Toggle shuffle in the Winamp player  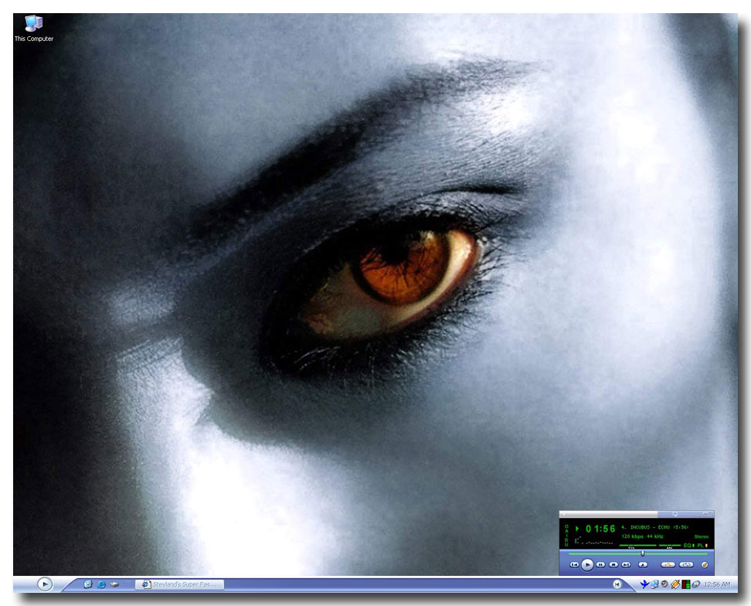(668, 565)
